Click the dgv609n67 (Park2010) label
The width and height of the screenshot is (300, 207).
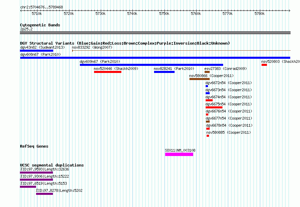tap(100, 61)
